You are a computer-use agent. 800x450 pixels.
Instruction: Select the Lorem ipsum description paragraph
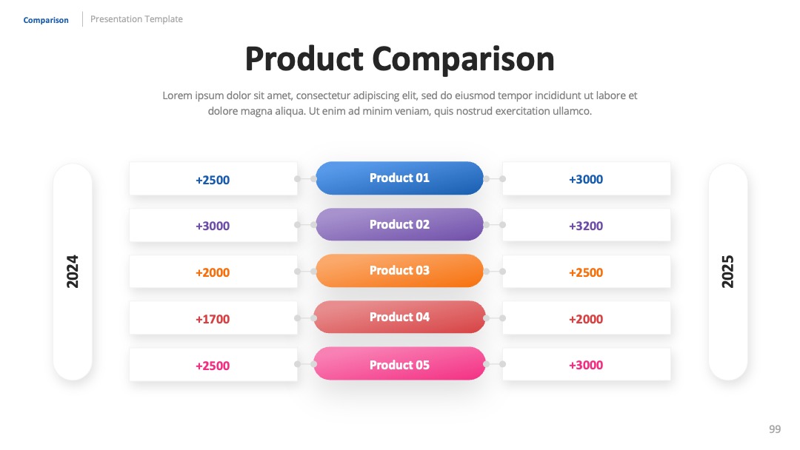point(399,103)
